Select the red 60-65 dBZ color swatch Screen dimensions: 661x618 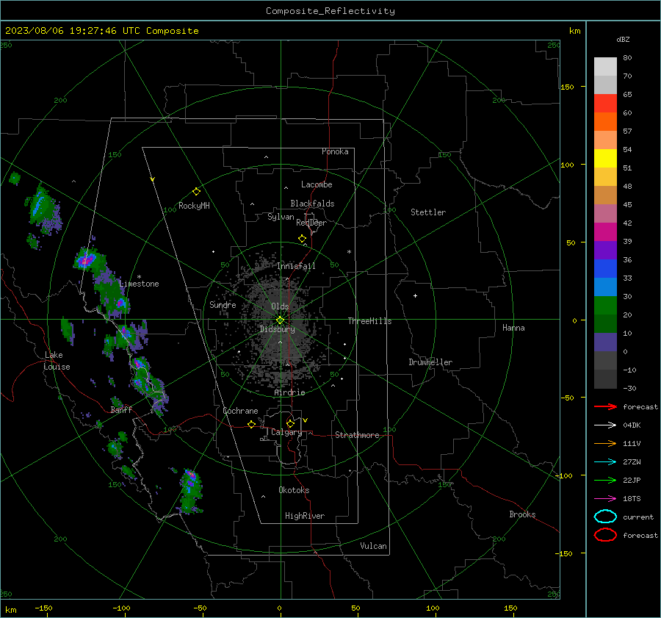click(605, 104)
